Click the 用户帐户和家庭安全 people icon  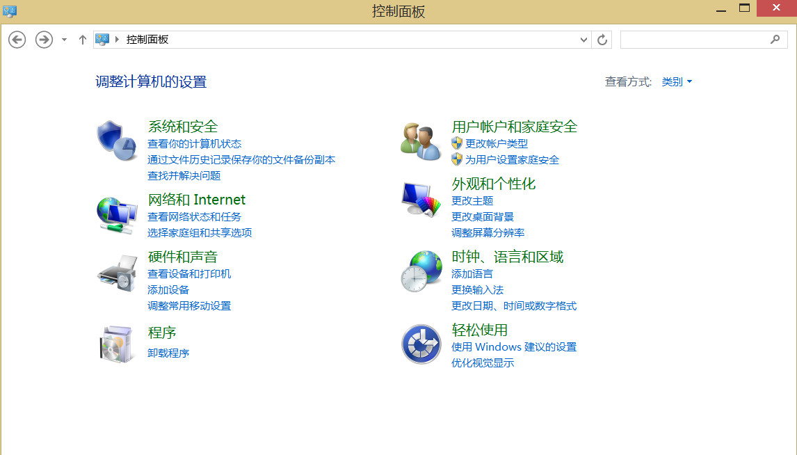420,139
